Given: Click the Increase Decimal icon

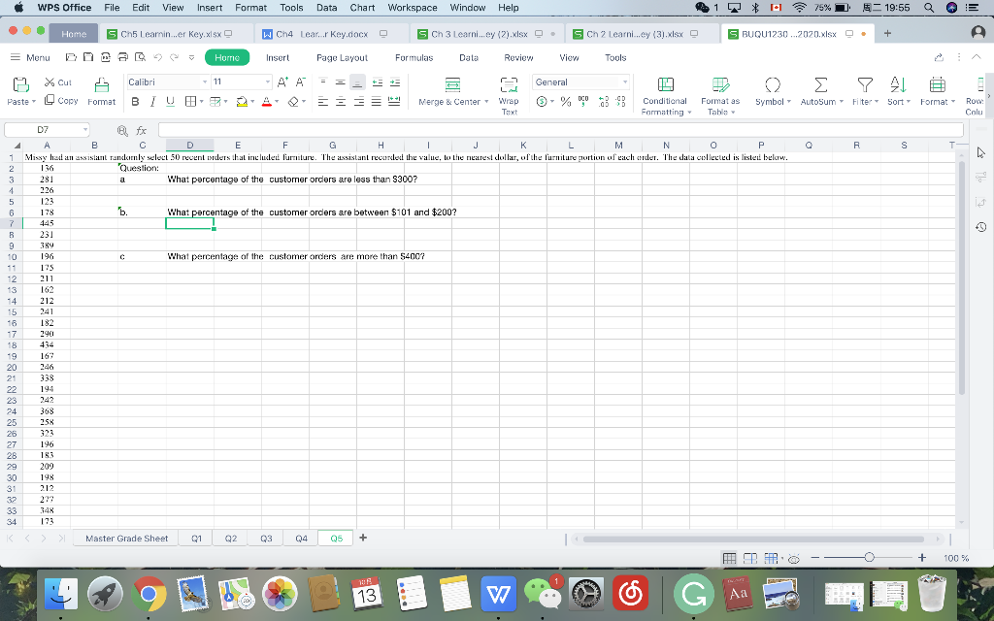Looking at the screenshot, I should [x=604, y=102].
